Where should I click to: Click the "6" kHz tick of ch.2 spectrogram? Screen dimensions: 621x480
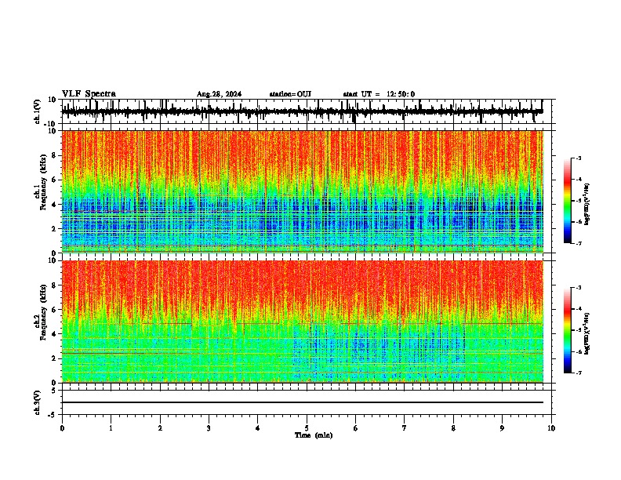(x=54, y=310)
